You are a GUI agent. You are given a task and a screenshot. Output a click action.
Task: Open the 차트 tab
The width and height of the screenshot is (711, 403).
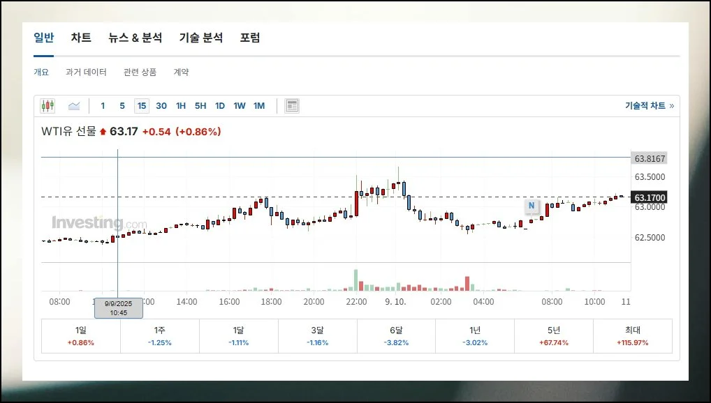click(x=81, y=38)
